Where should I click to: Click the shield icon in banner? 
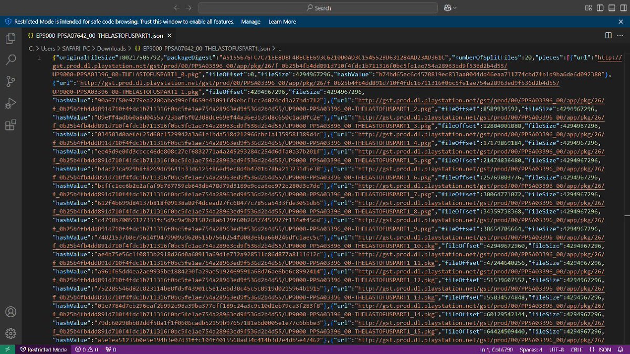point(8,22)
